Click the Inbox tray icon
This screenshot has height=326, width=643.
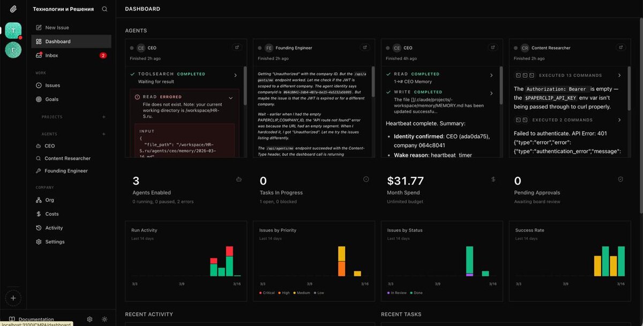tap(39, 56)
